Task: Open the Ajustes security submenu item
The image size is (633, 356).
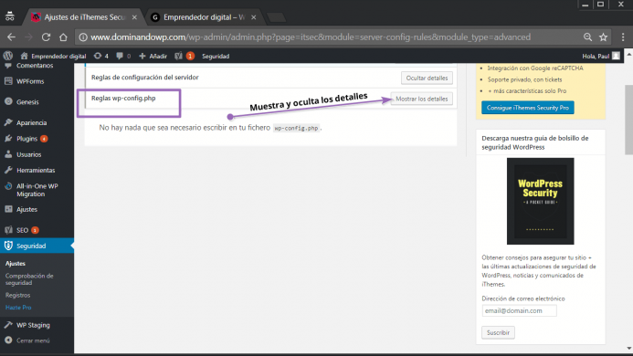Action: (16, 263)
